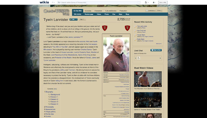Jump to the Biography contents entry
Viewport: 207px width, 118px height.
point(49,92)
